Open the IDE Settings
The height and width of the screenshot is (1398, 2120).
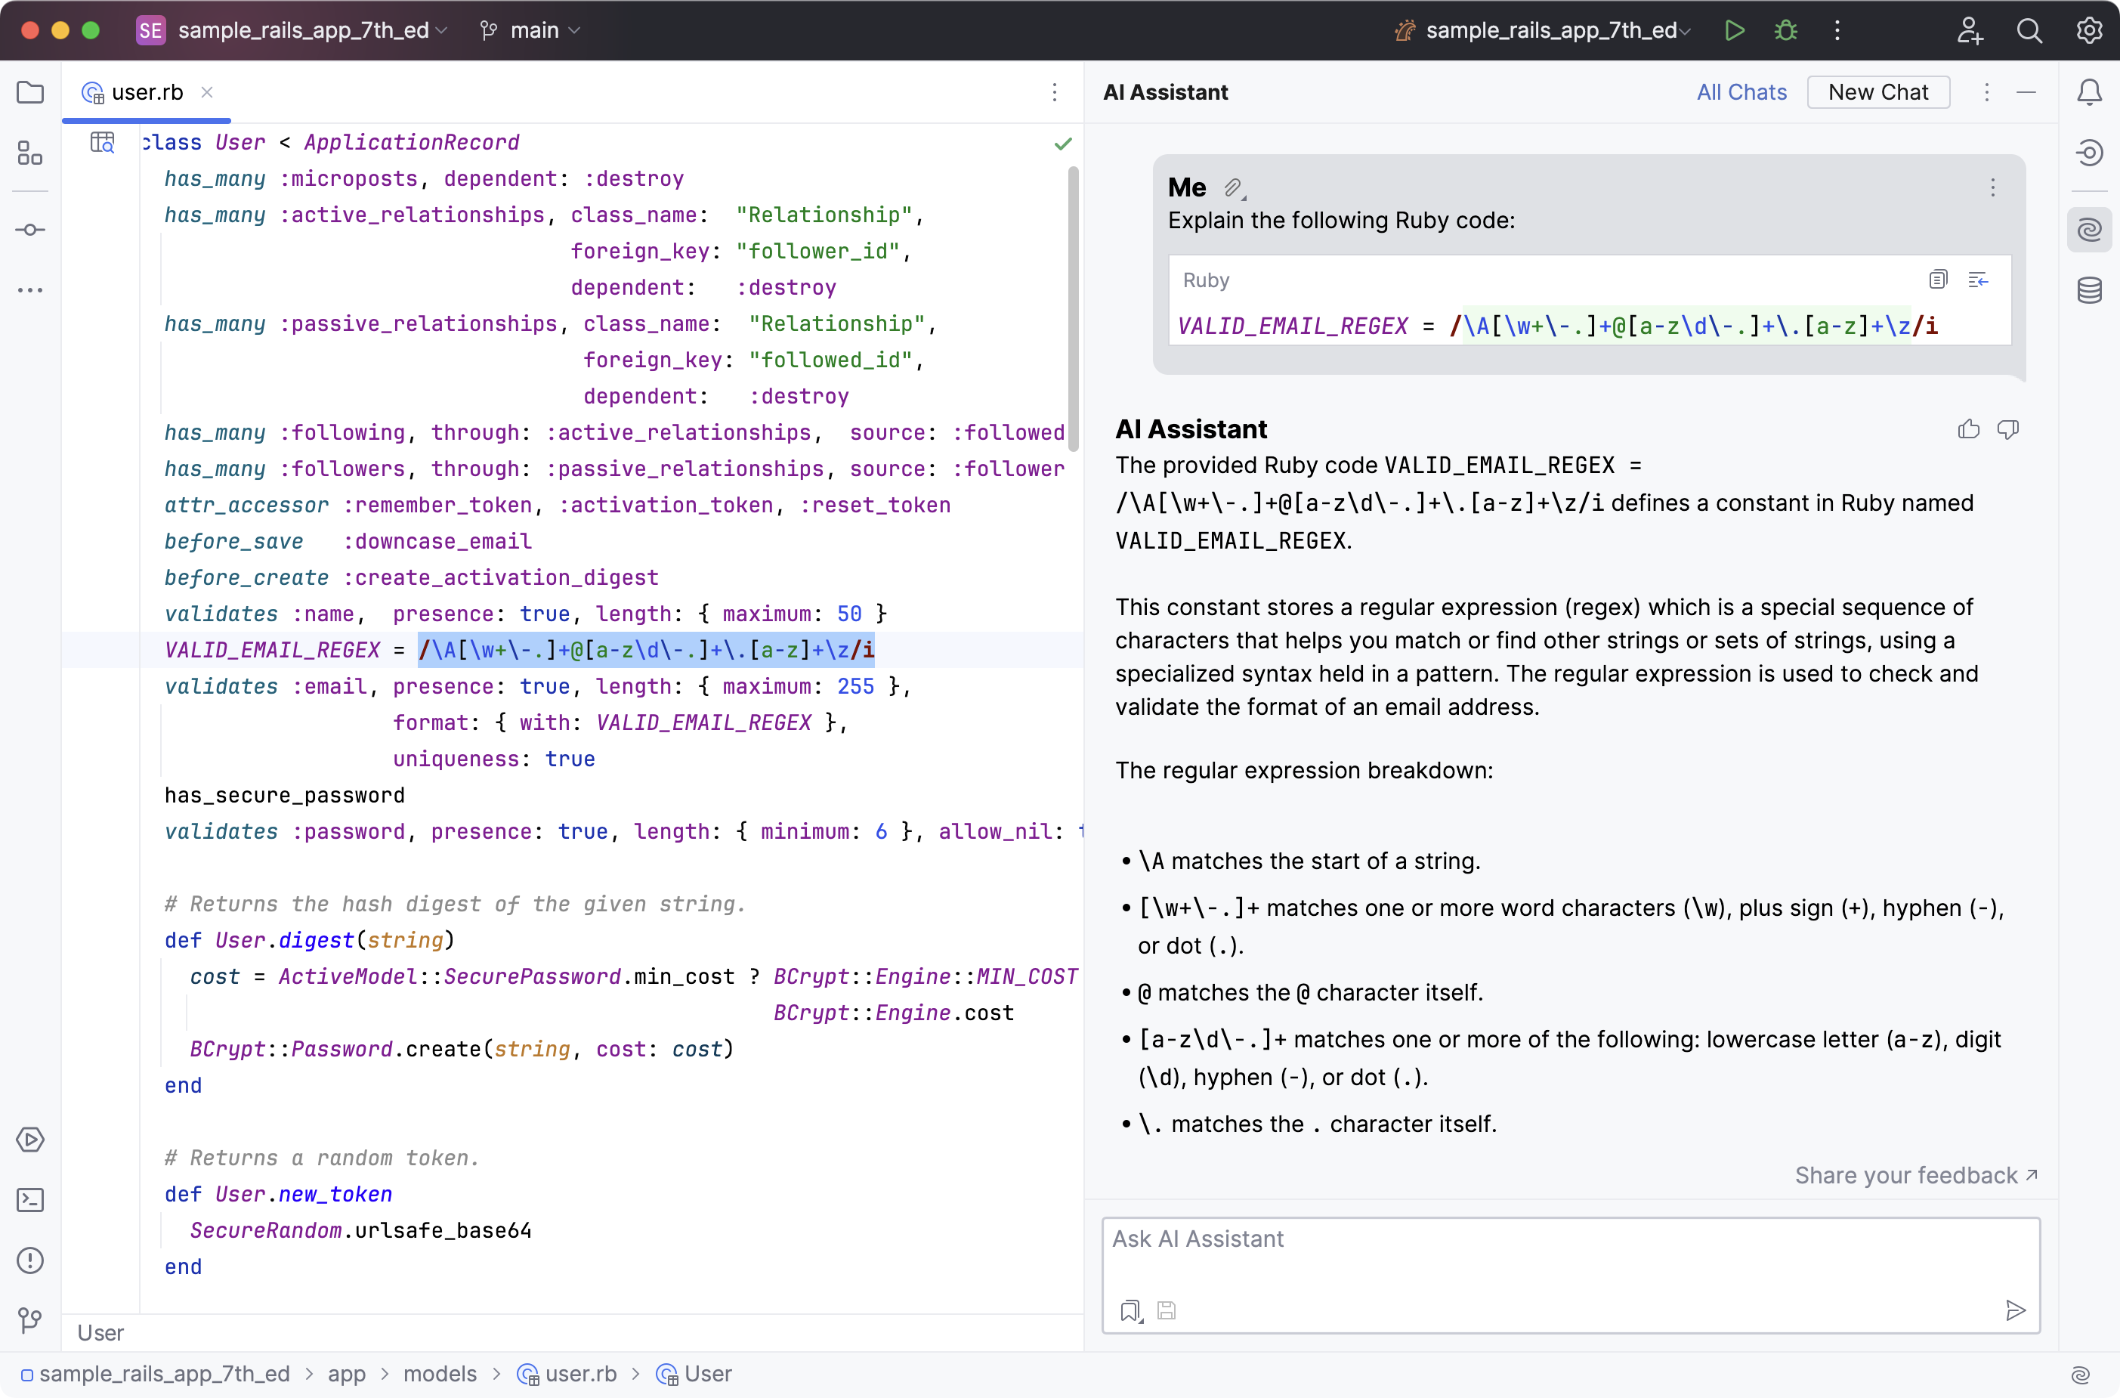[x=2090, y=30]
